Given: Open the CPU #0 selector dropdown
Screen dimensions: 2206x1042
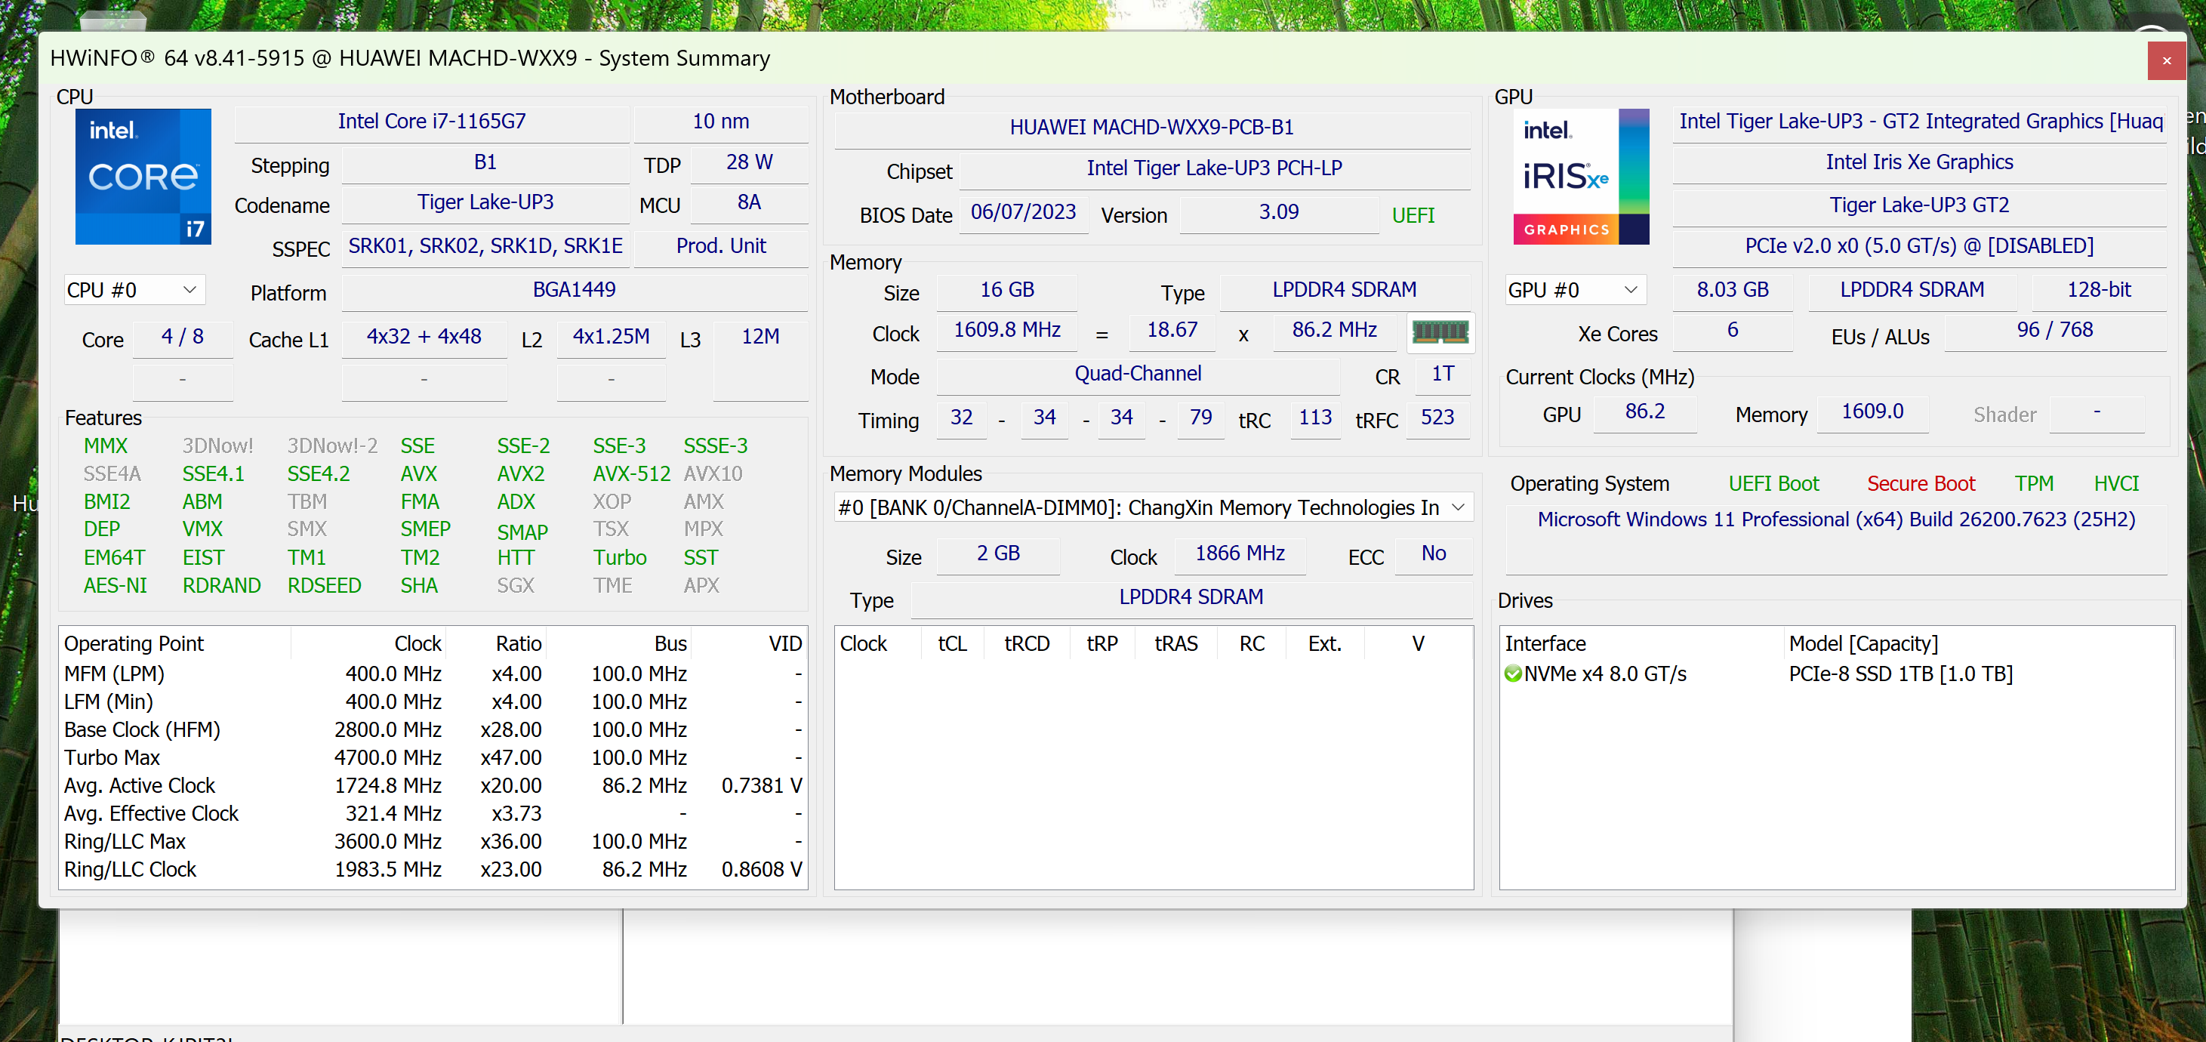Looking at the screenshot, I should (134, 290).
